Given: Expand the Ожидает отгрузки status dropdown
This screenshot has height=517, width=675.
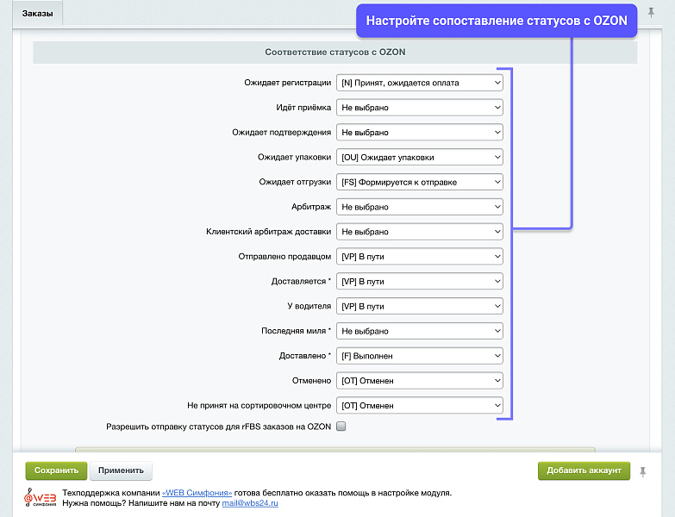Looking at the screenshot, I should pyautogui.click(x=419, y=183).
